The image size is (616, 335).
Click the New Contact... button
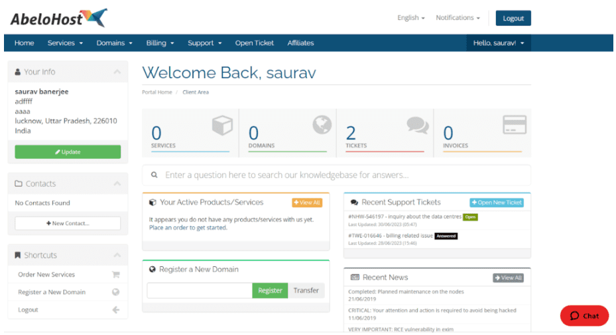coord(68,223)
